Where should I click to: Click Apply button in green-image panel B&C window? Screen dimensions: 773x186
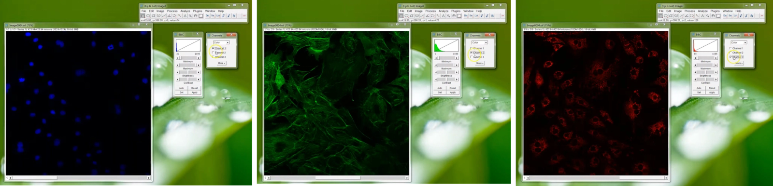point(453,93)
